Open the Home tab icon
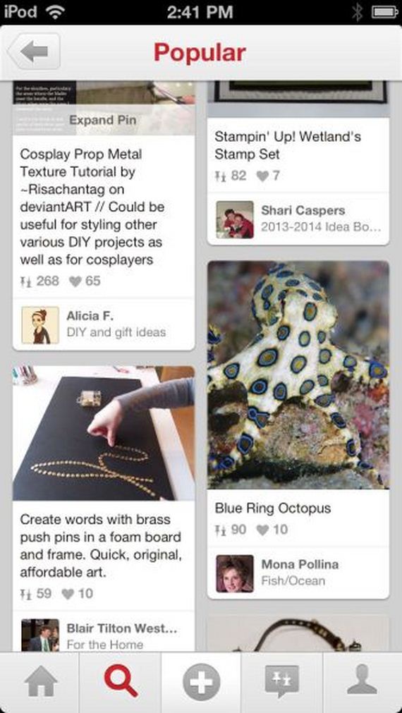This screenshot has height=713, width=402. (x=40, y=682)
